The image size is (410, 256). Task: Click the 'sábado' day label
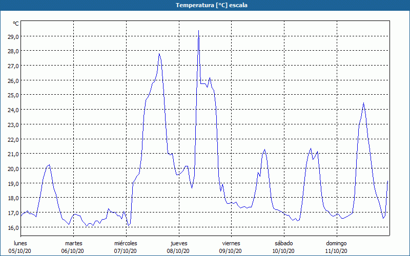[284, 243]
